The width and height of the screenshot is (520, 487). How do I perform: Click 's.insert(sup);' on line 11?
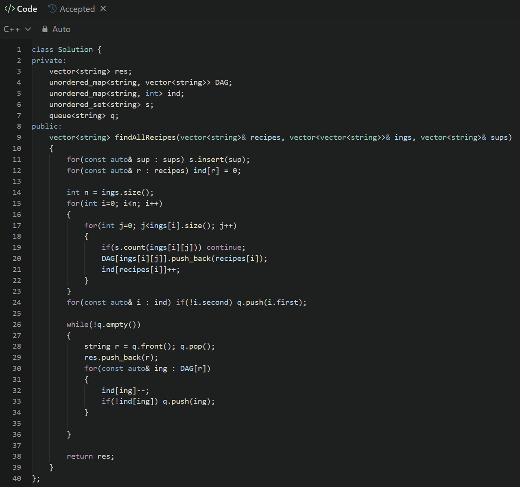219,160
